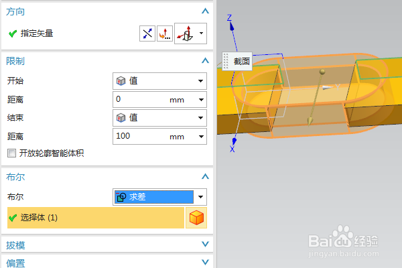Click the extrude direction arrowhead handle
Viewport: 402px width, 268px height.
310,121
